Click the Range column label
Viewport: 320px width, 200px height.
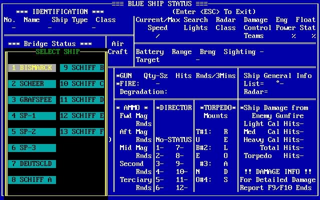pyautogui.click(x=181, y=52)
